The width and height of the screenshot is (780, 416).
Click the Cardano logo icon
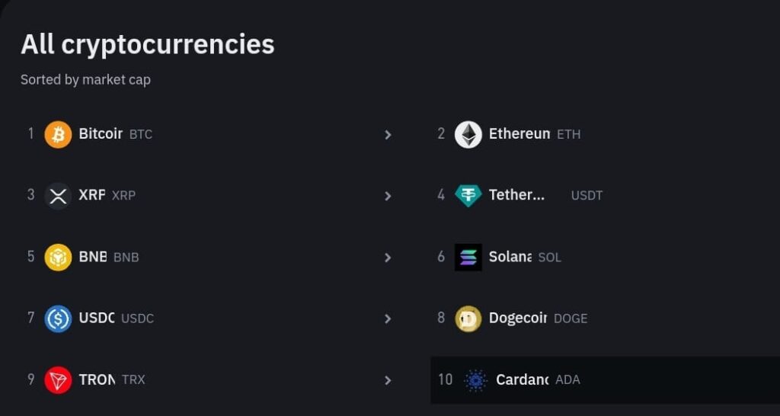(475, 380)
